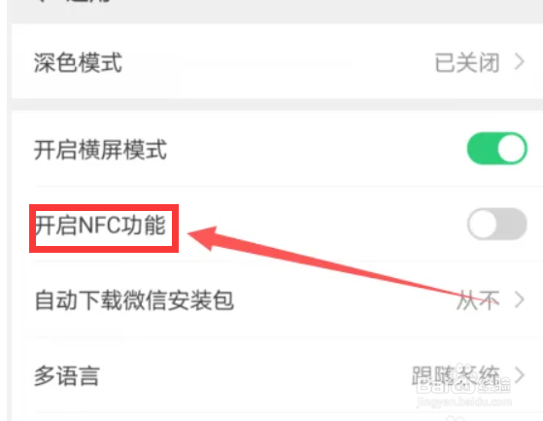Enable the 开启NFC功能 gray switch
Image resolution: width=543 pixels, height=421 pixels.
pyautogui.click(x=497, y=224)
